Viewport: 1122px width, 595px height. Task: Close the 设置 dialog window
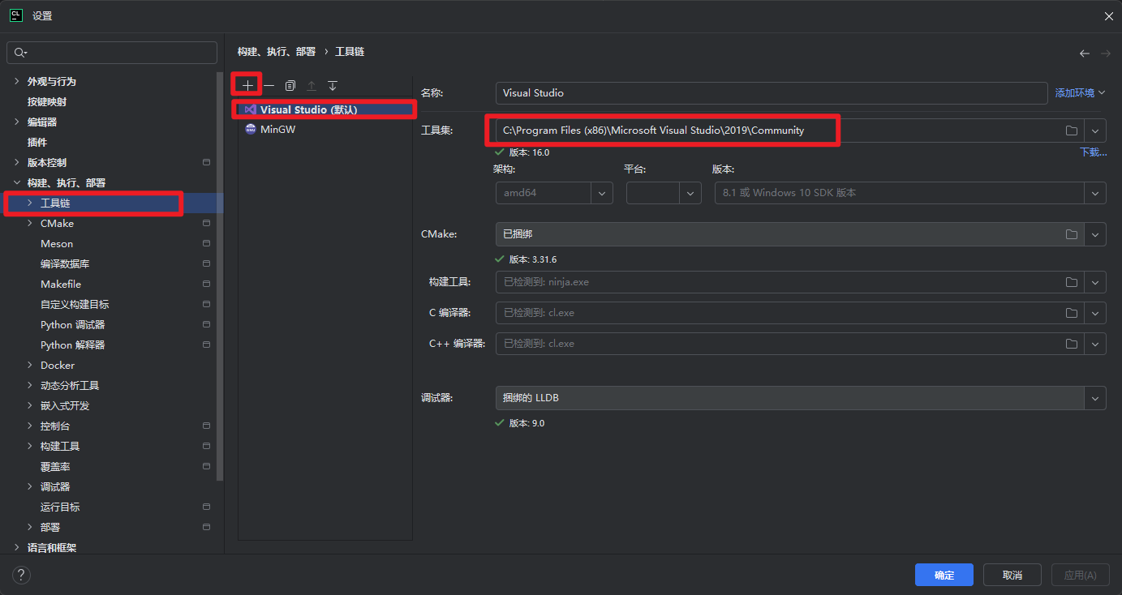(1108, 16)
